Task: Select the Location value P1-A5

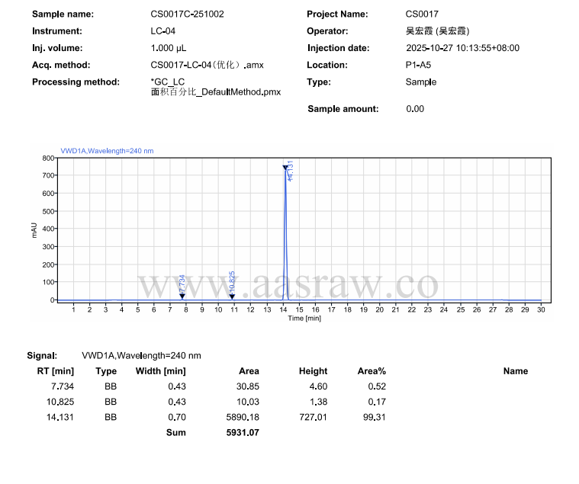Action: tap(420, 65)
